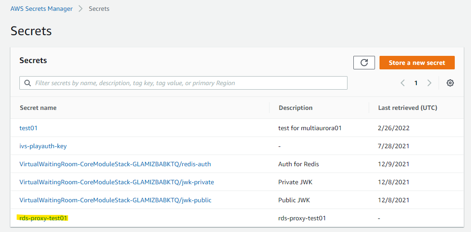Sort by Last retrieved (UTC) column

click(407, 108)
